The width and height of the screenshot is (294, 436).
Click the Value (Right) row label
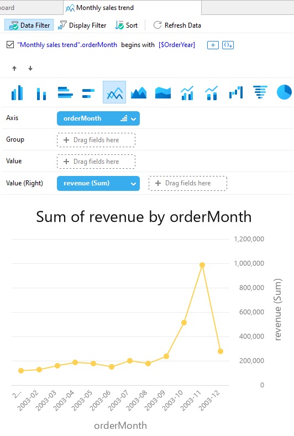[24, 183]
